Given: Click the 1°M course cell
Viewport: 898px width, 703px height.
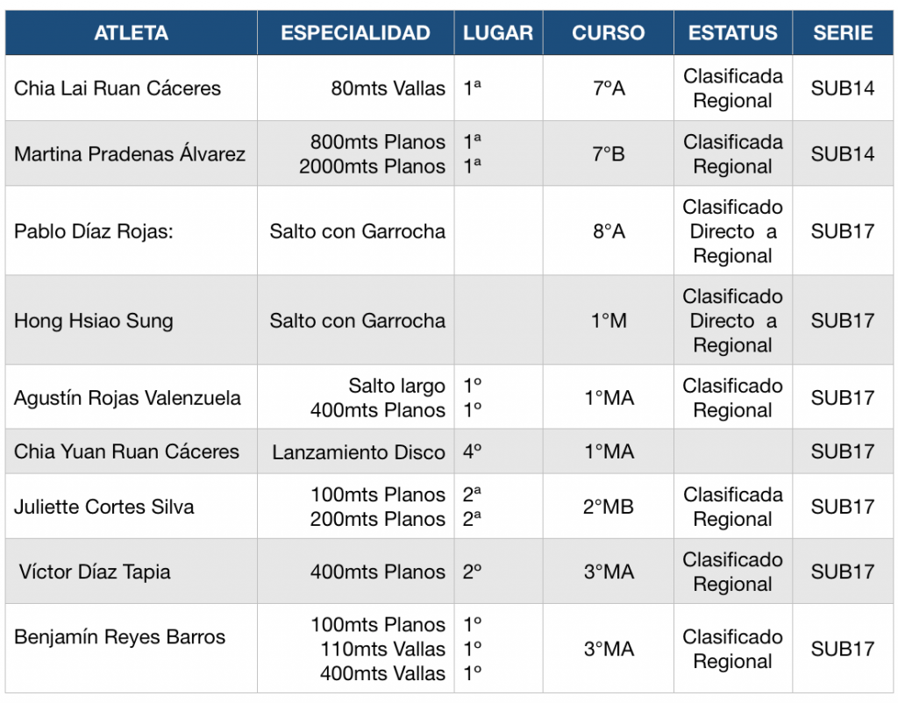Looking at the screenshot, I should coord(609,319).
